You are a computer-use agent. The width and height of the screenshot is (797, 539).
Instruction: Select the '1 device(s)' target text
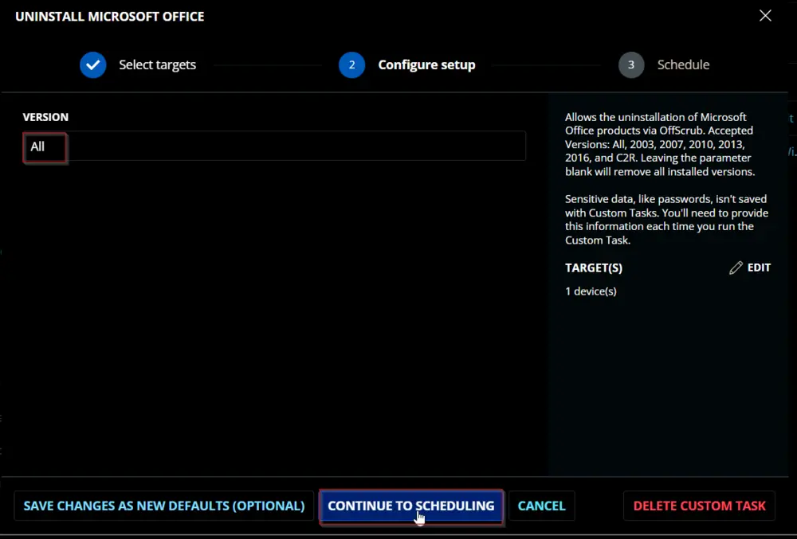pos(591,291)
